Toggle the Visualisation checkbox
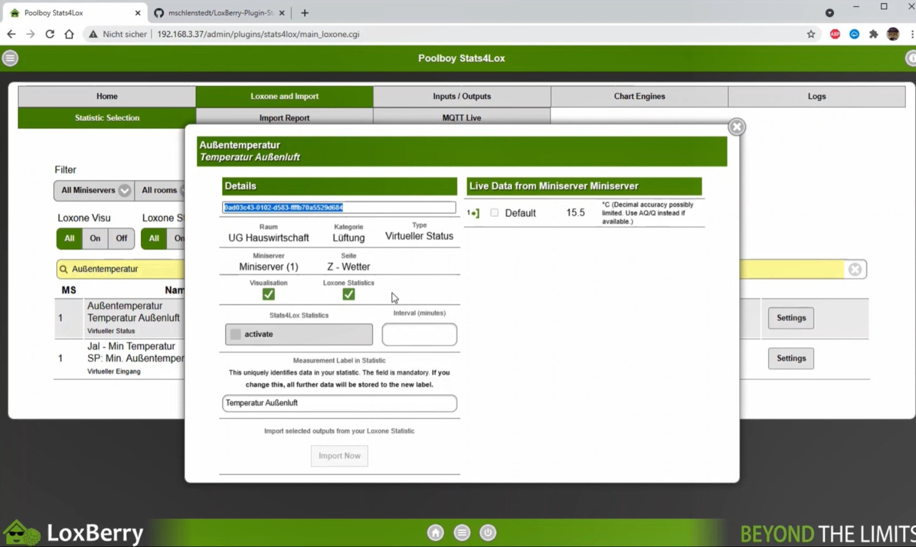This screenshot has height=547, width=916. [x=269, y=294]
